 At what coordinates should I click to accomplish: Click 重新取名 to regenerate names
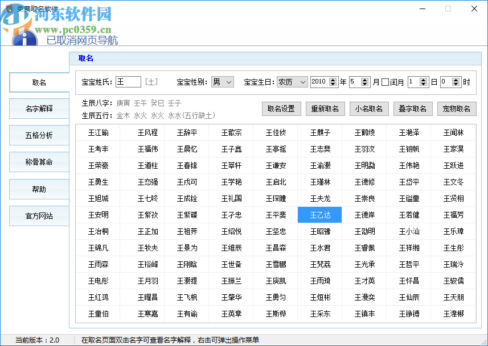[x=325, y=109]
